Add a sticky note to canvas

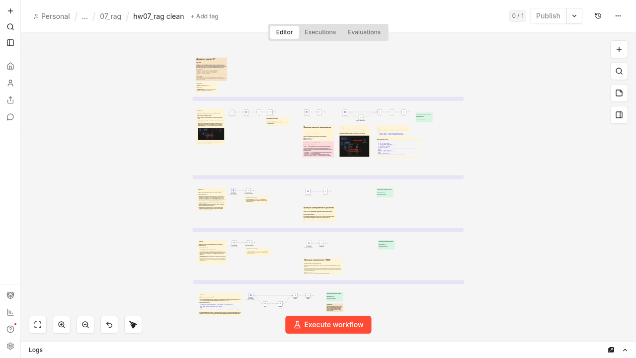tap(619, 93)
